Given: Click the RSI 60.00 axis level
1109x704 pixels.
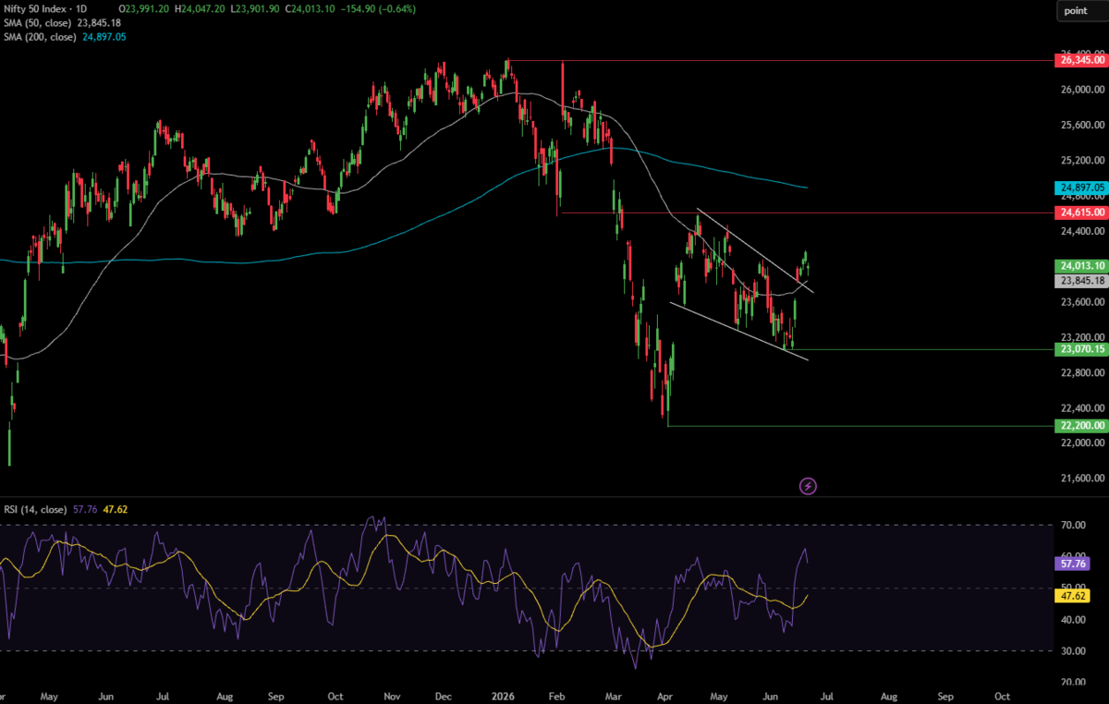Looking at the screenshot, I should (1073, 557).
